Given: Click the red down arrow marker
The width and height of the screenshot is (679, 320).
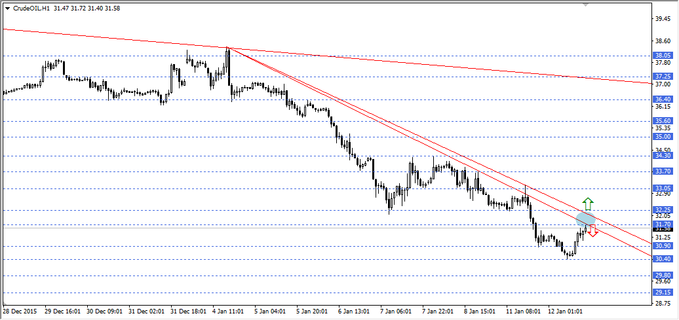Looking at the screenshot, I should (592, 230).
